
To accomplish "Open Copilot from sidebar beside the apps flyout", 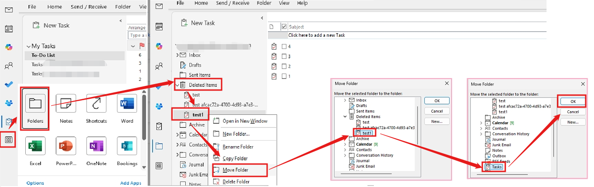I will click(x=9, y=47).
